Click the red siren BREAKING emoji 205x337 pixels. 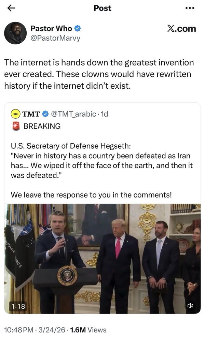point(16,126)
